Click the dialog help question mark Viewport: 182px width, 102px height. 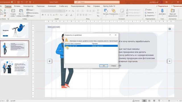pos(110,35)
